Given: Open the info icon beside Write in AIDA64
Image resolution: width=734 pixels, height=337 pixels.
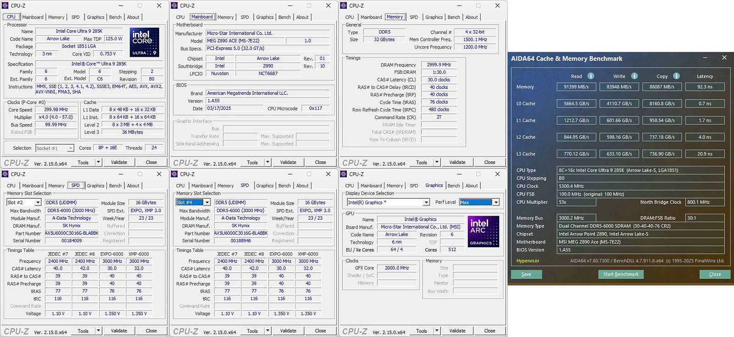Looking at the screenshot, I should pyautogui.click(x=634, y=76).
